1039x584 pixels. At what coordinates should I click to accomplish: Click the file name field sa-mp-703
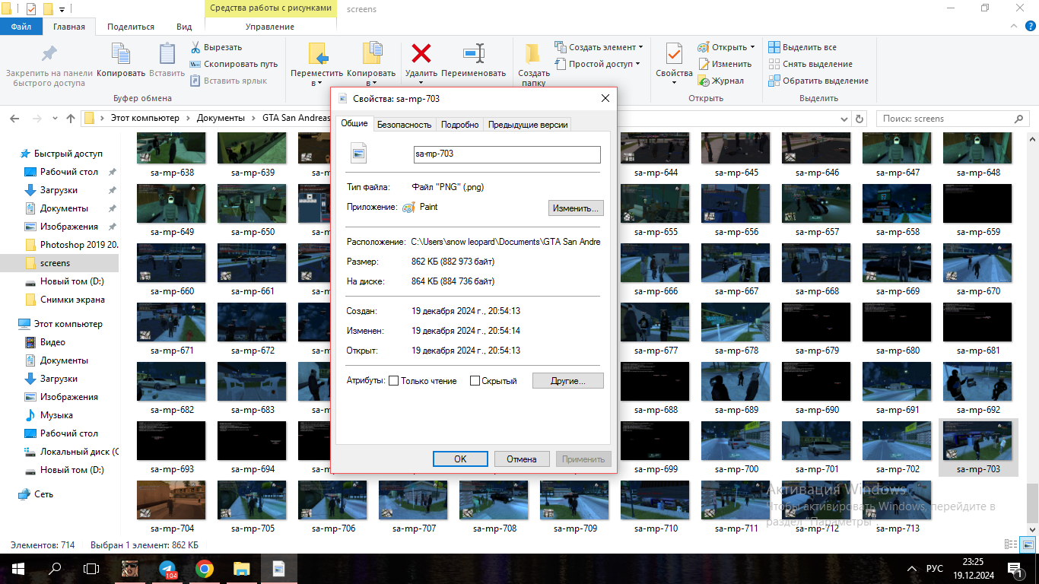[x=507, y=154]
